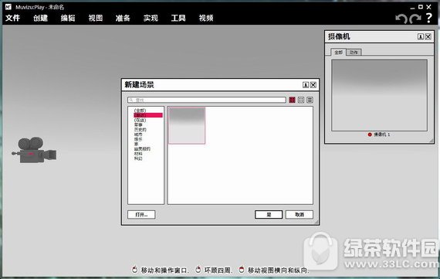The width and height of the screenshot is (440, 279).
Task: Open the 视频 menu
Action: pyautogui.click(x=206, y=18)
